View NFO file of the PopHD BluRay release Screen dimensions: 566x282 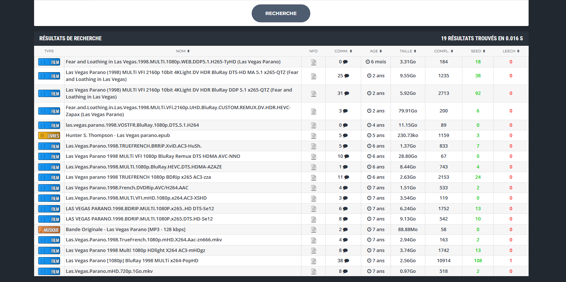coord(313,261)
